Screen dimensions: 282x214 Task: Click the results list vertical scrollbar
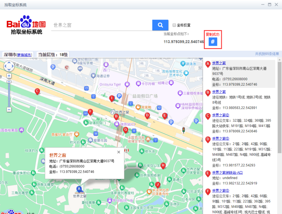[x=279, y=107]
